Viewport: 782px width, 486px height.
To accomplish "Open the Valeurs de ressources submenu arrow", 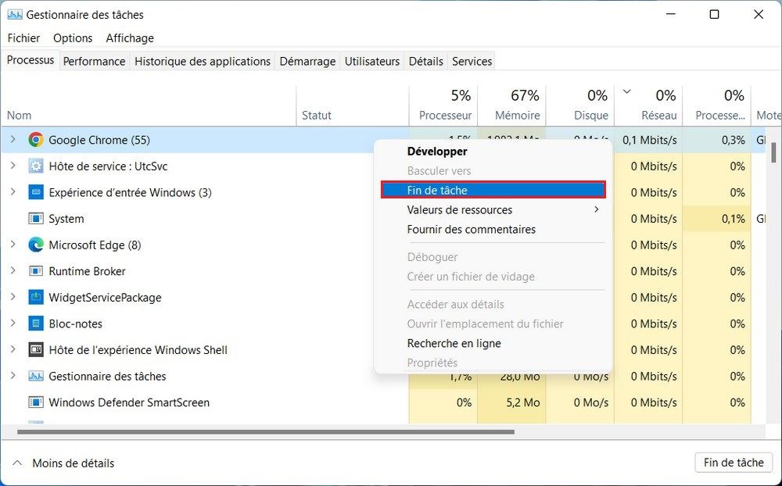I will tap(597, 209).
